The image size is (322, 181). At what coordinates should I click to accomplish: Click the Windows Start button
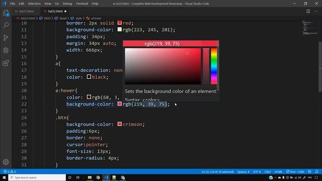coord(4,177)
